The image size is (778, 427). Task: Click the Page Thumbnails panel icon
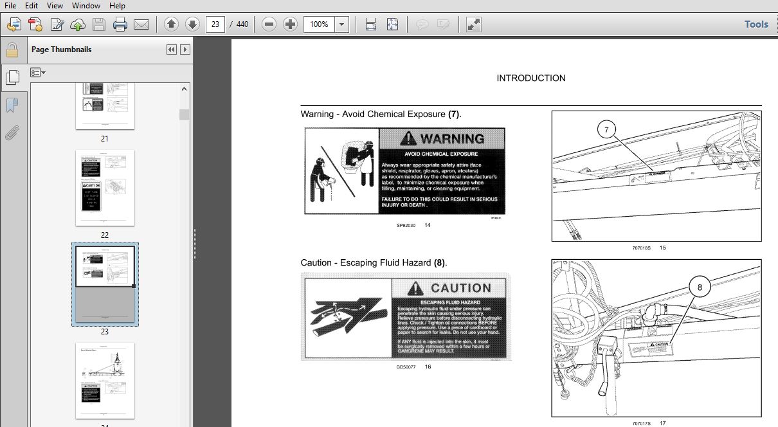point(12,77)
